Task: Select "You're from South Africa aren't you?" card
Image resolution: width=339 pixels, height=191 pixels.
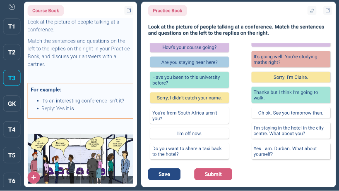Action: click(x=190, y=116)
